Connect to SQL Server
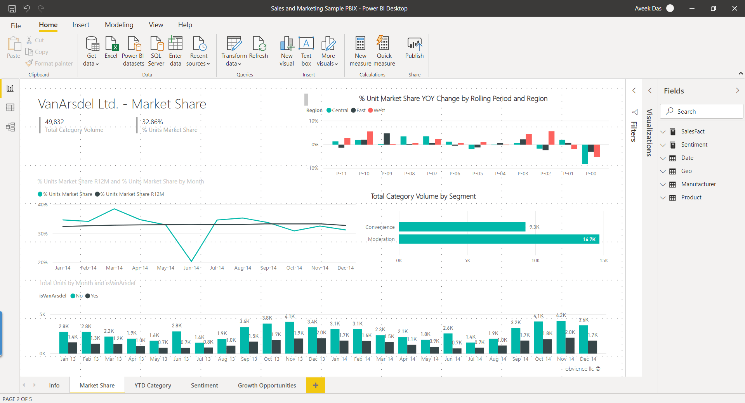The width and height of the screenshot is (745, 403). [156, 51]
